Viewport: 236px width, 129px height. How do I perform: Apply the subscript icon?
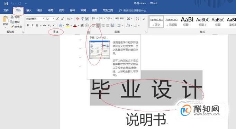point(49,25)
